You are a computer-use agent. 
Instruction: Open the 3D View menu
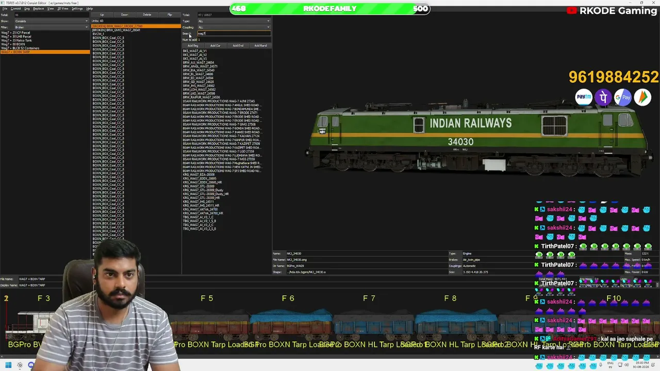(x=63, y=9)
